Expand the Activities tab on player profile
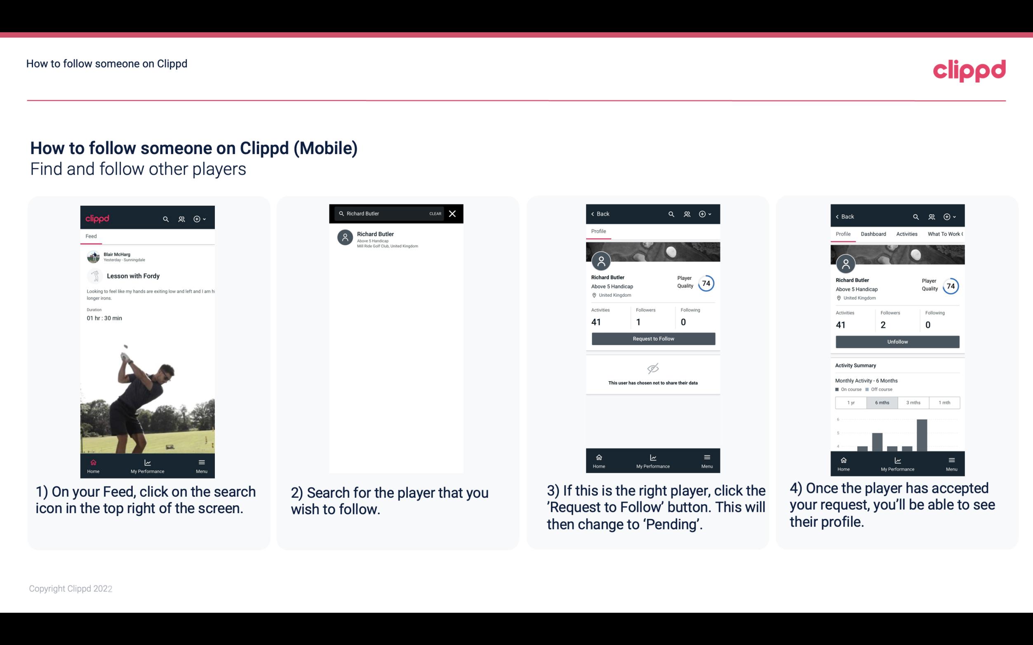Screen dimensions: 1033x645 coord(907,233)
